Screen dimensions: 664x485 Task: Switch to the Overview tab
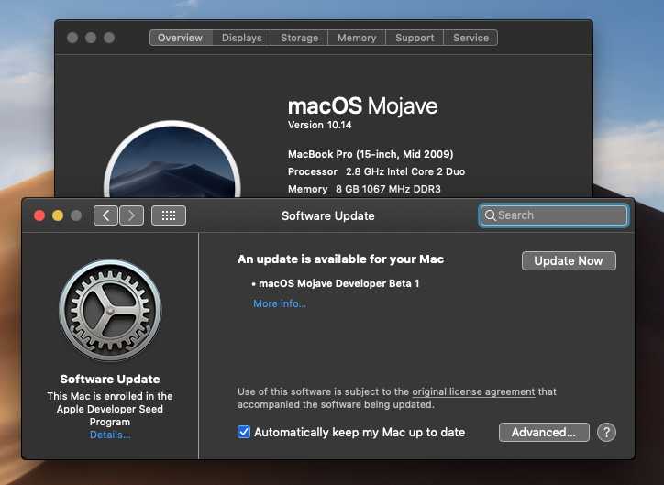point(181,38)
